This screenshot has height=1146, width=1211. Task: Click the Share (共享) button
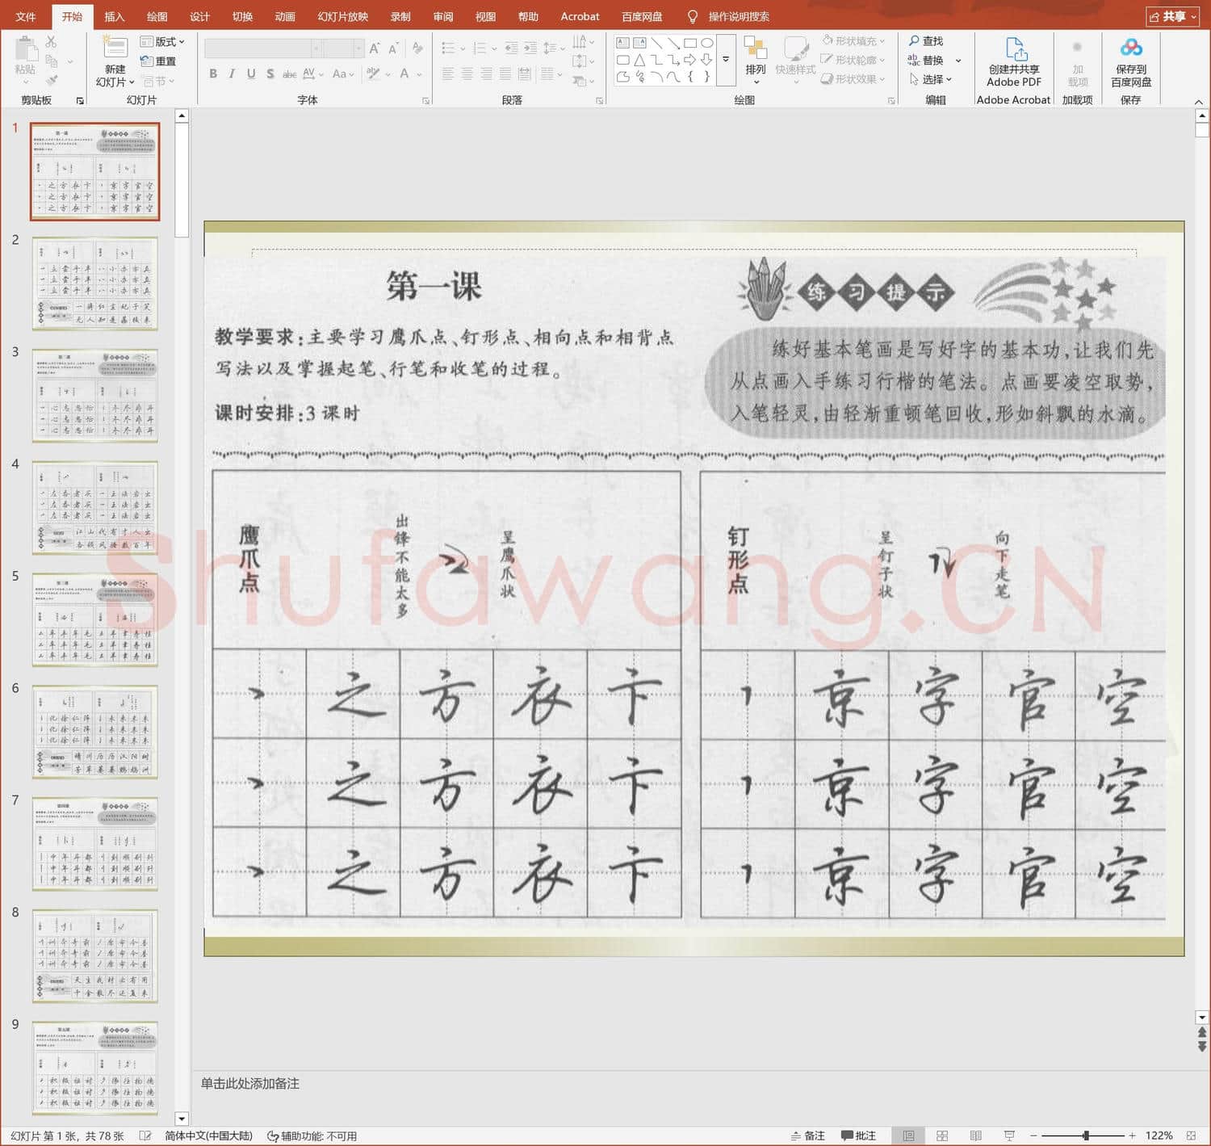click(x=1172, y=16)
